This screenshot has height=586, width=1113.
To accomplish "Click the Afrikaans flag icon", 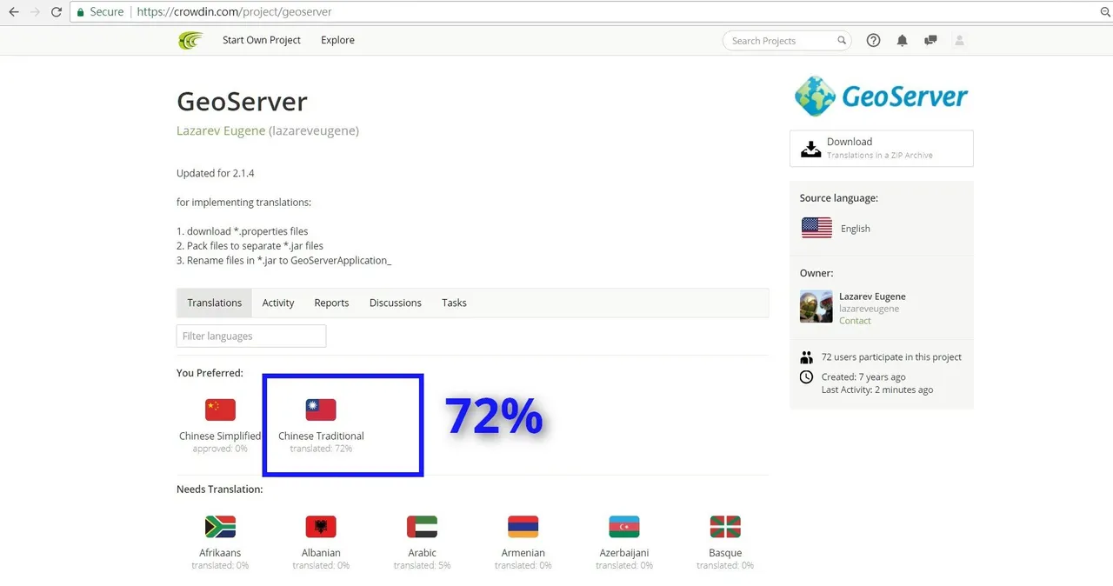I will pyautogui.click(x=220, y=527).
